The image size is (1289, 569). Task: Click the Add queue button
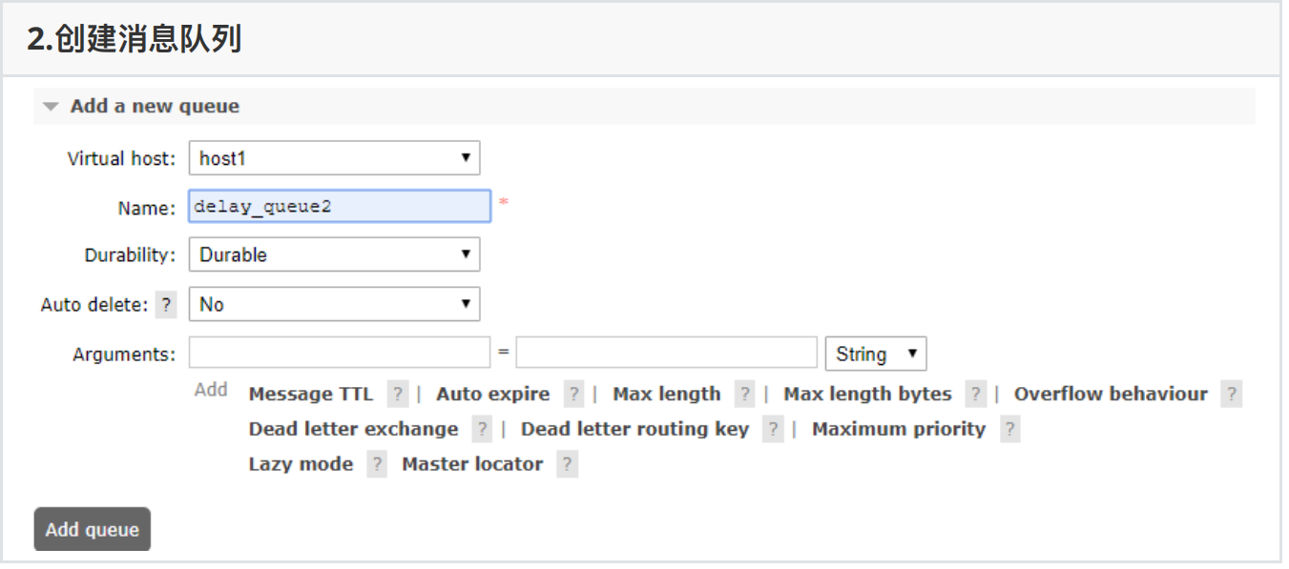(93, 530)
